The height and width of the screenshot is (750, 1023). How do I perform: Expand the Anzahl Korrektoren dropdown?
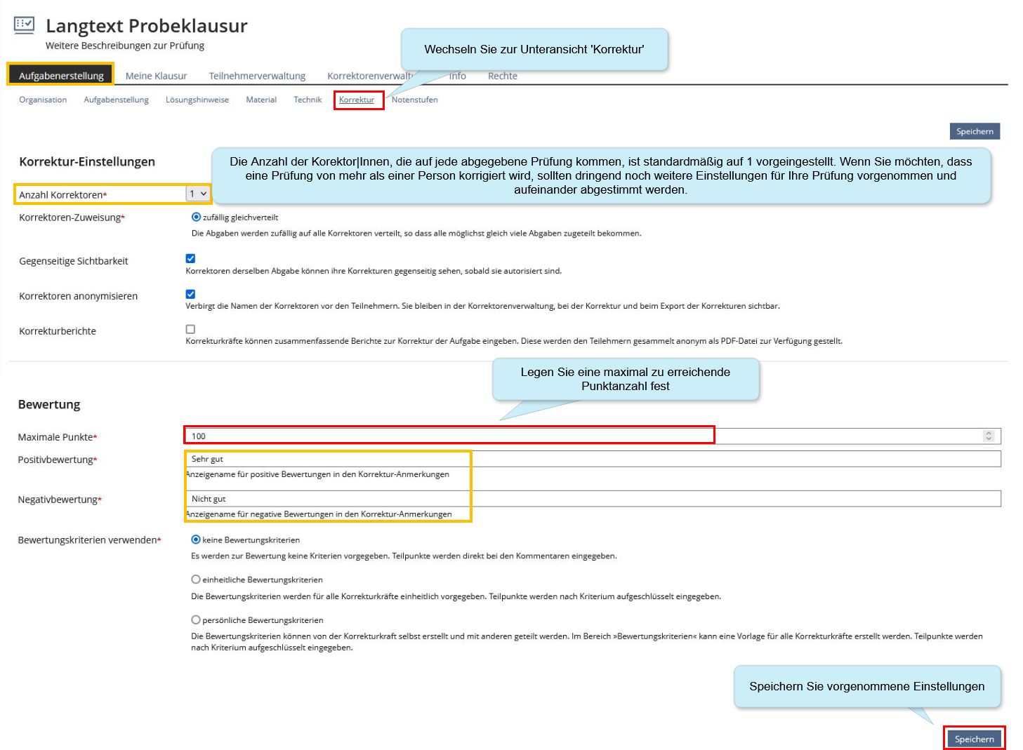(198, 194)
